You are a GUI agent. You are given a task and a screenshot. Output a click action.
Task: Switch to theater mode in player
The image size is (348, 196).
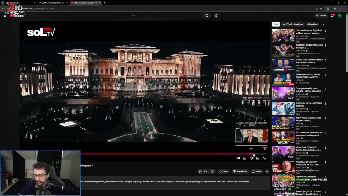[x=258, y=158]
